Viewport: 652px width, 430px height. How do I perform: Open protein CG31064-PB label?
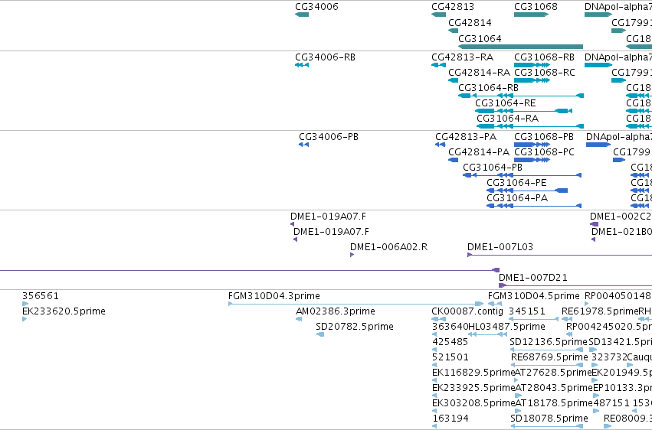tap(493, 168)
